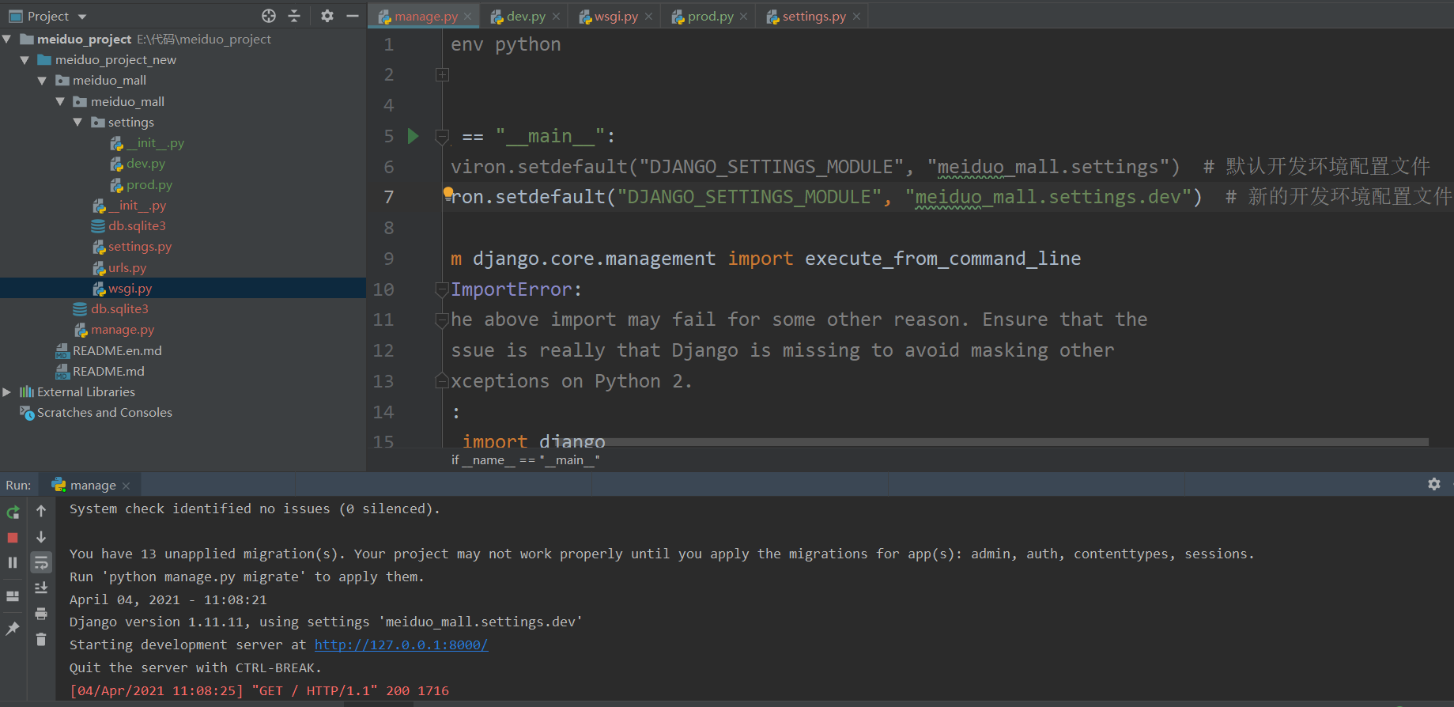
Task: Click the restore layout icon in Run panel
Action: [x=13, y=596]
